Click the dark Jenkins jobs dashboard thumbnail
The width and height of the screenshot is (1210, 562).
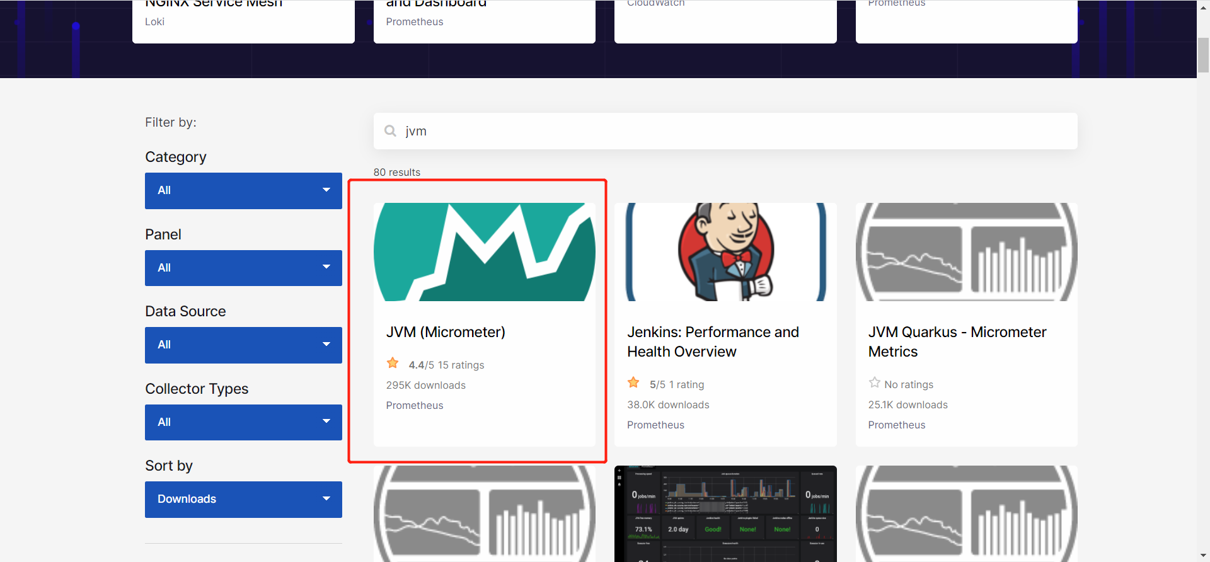725,513
